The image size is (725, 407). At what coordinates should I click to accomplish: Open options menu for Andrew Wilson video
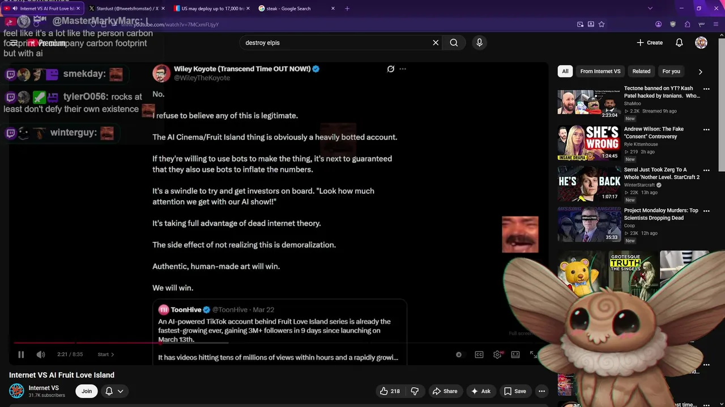point(706,129)
